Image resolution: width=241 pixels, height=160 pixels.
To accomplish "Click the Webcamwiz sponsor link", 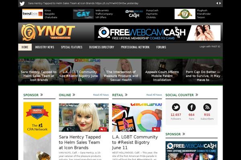I will point(102,10).
